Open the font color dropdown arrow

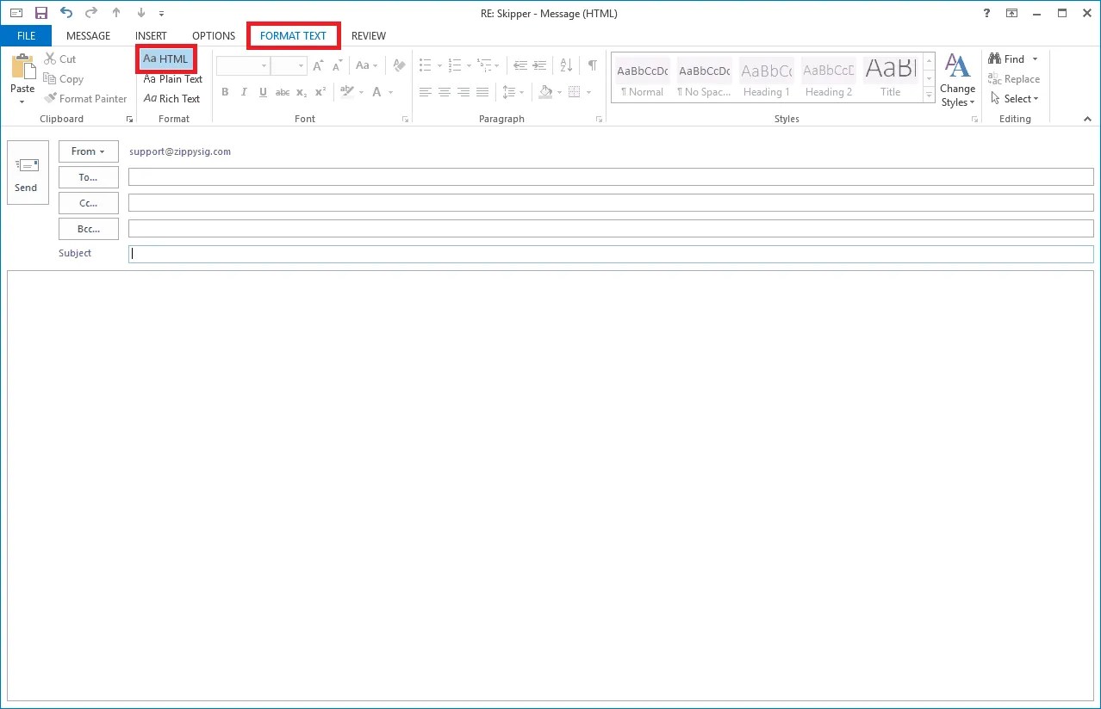[x=389, y=92]
